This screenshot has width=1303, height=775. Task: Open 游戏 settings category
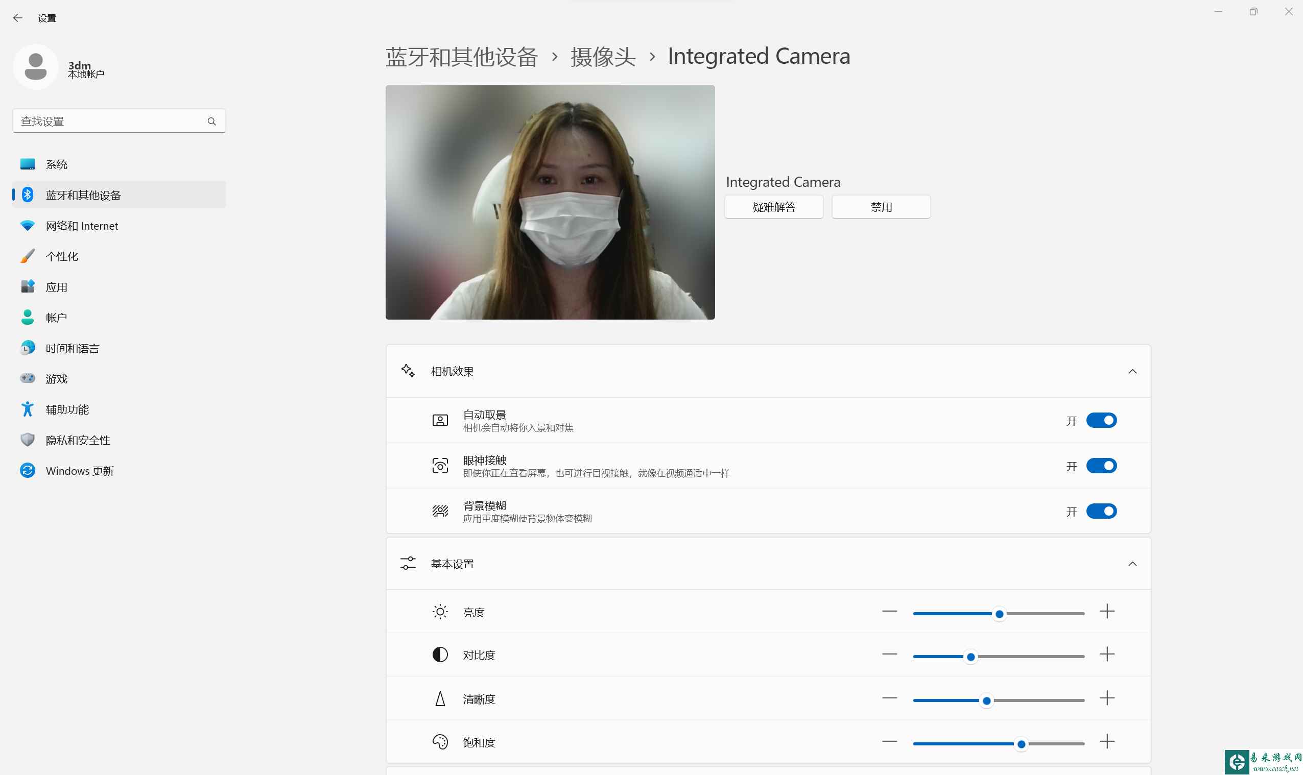(x=119, y=378)
